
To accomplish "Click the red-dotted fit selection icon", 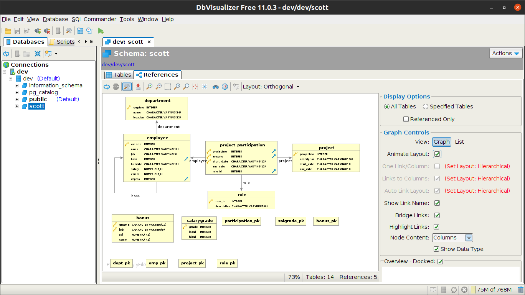I will tap(195, 87).
